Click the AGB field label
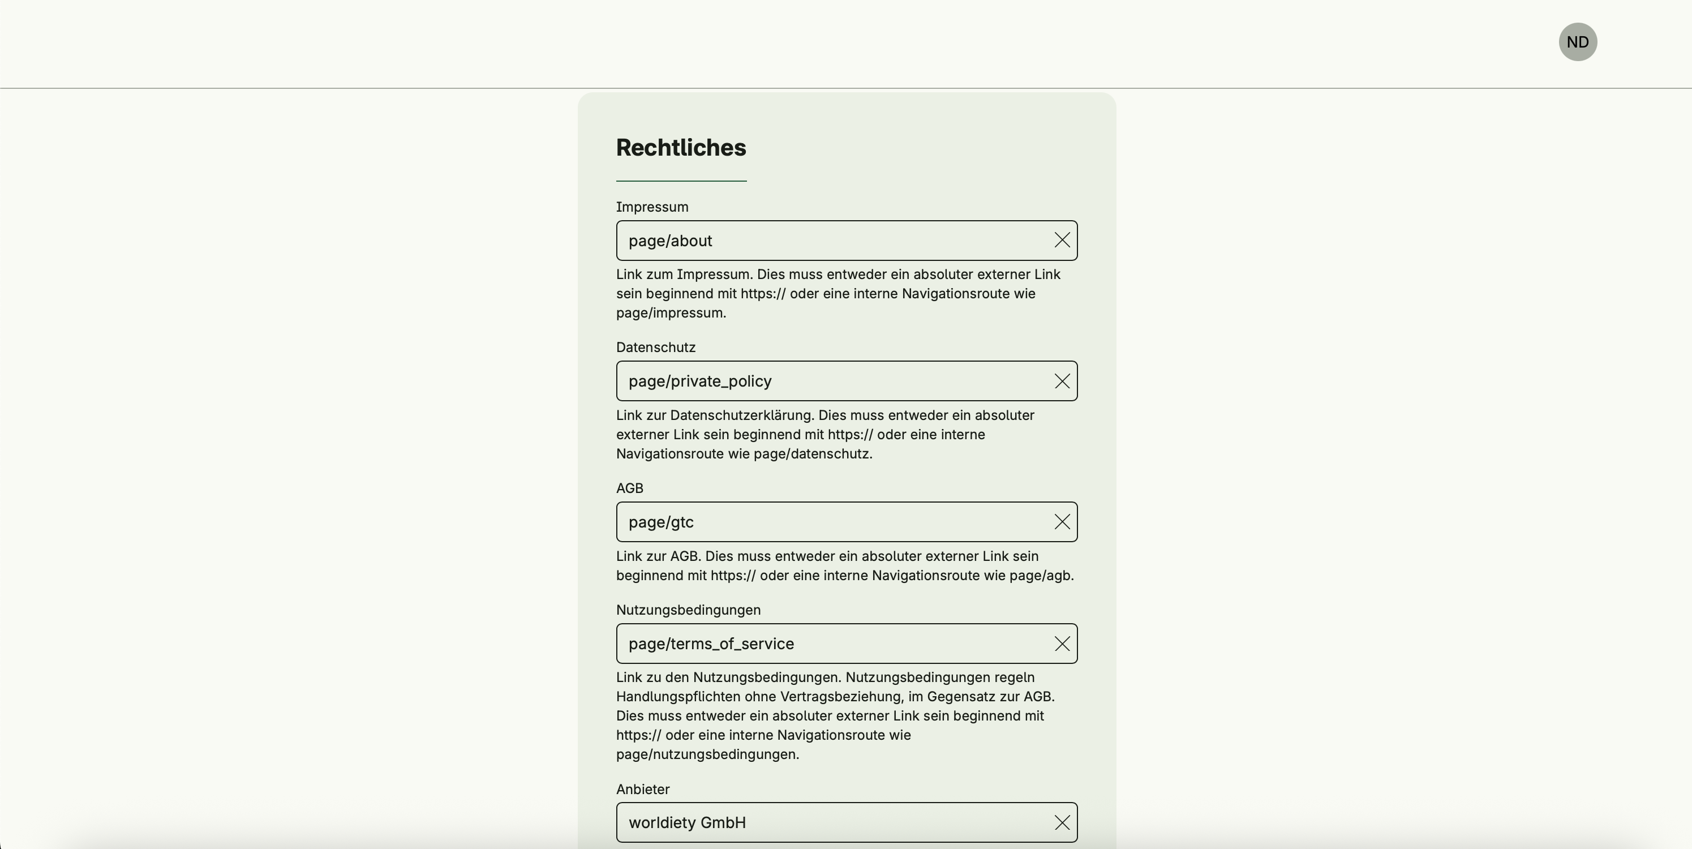Viewport: 1692px width, 849px height. click(x=629, y=488)
